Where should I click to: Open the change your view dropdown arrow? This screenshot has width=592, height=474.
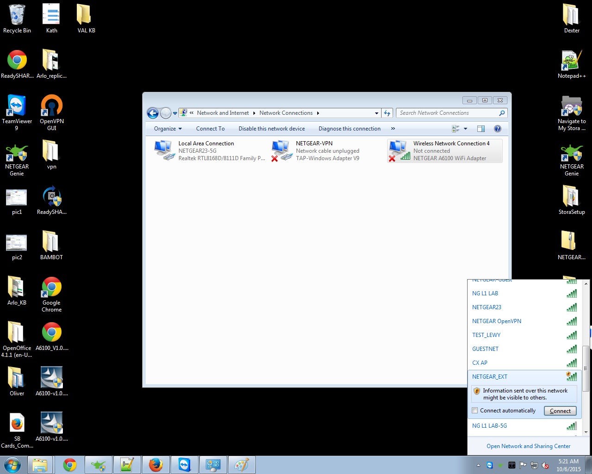(x=465, y=129)
